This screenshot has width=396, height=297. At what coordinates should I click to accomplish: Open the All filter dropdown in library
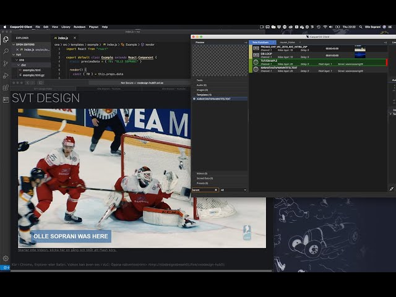tap(233, 190)
